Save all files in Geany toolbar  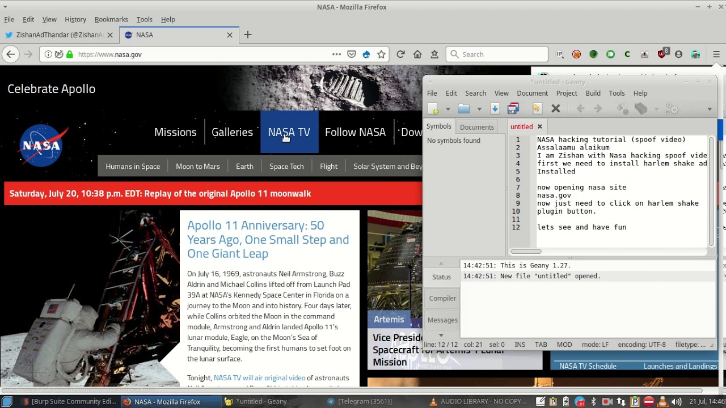(513, 109)
